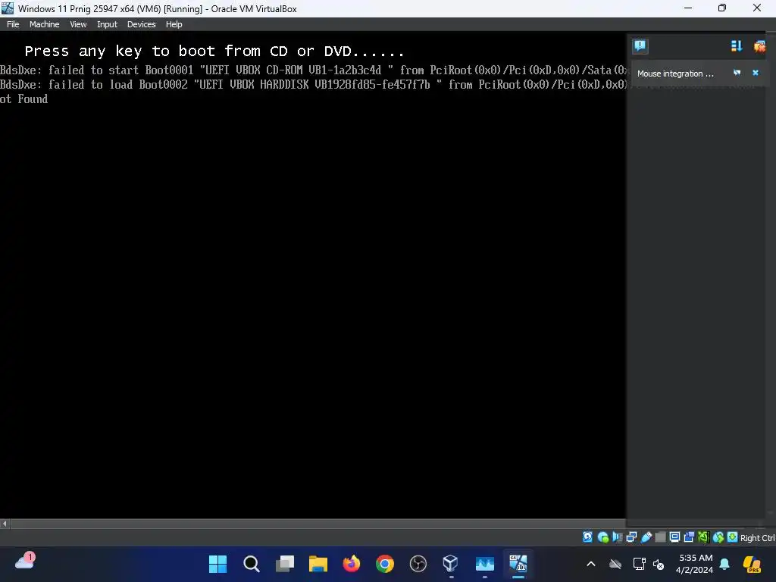The width and height of the screenshot is (776, 582).
Task: Open OBS Studio from the taskbar
Action: [418, 564]
